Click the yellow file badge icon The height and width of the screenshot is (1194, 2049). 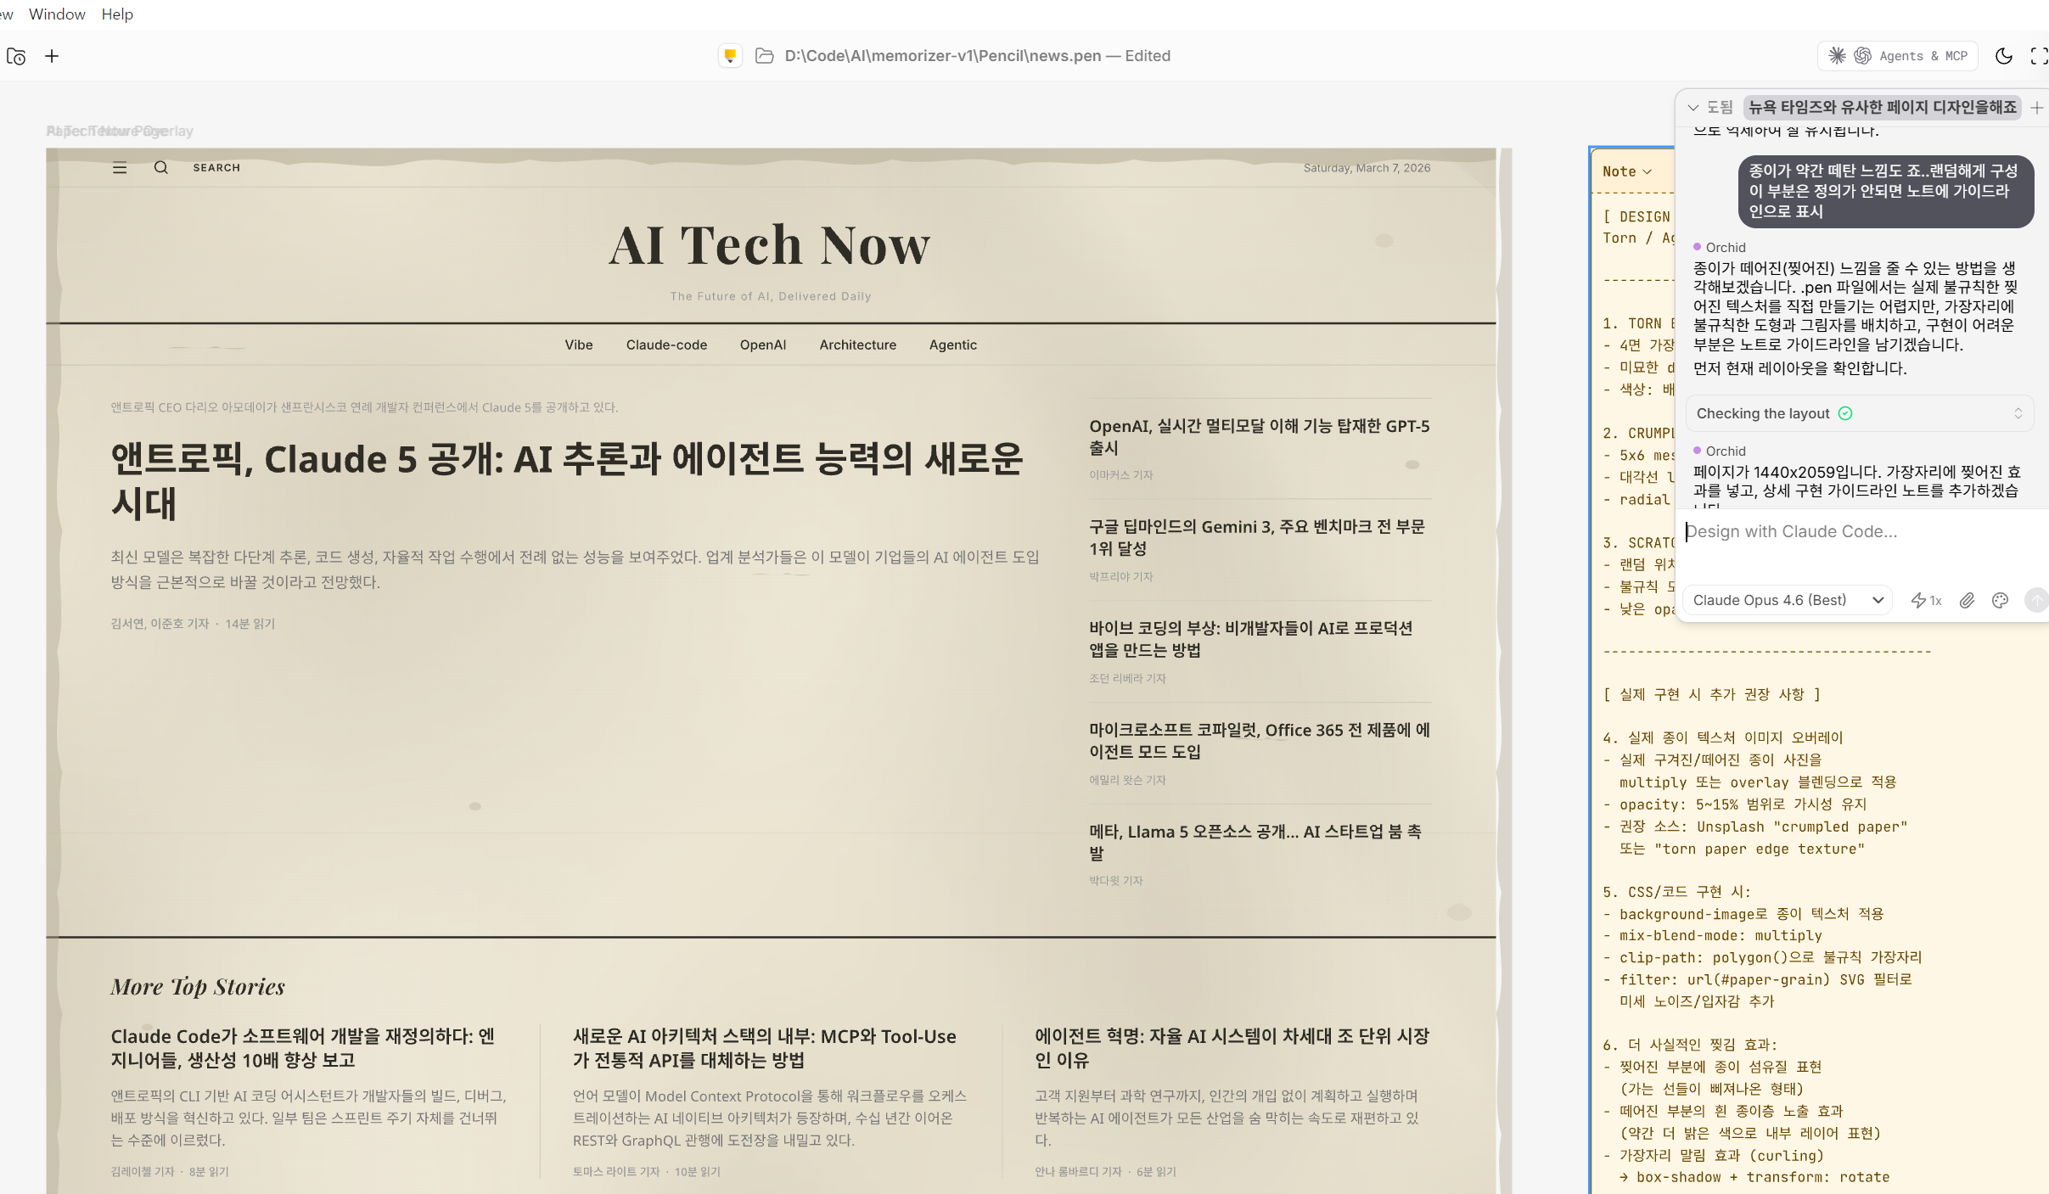729,56
